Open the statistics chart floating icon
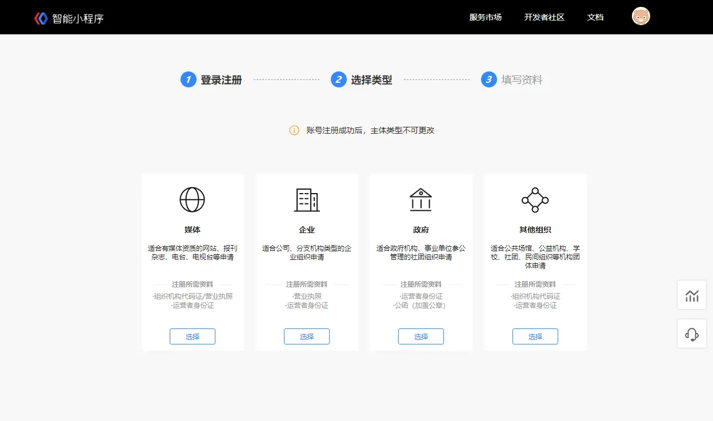713x421 pixels. coord(692,295)
